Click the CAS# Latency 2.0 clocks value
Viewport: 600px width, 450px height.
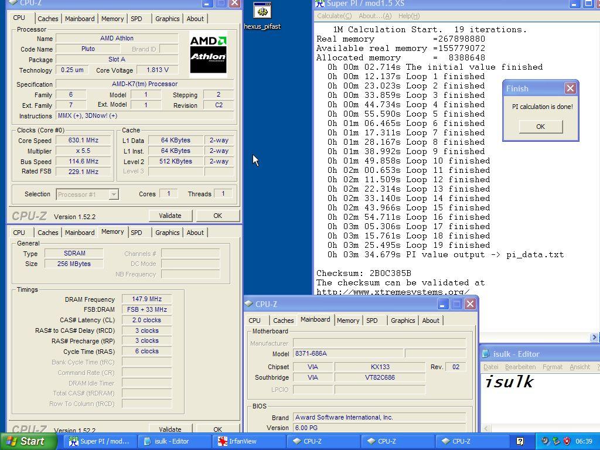pyautogui.click(x=147, y=321)
